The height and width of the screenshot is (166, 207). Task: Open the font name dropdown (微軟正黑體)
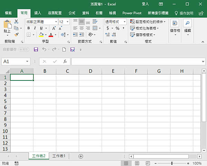pyautogui.click(x=56, y=22)
